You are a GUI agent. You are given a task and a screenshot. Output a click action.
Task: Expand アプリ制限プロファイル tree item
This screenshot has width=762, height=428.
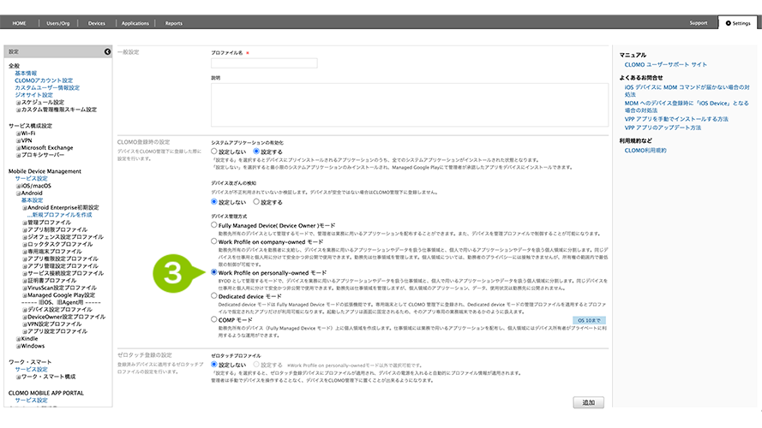[25, 230]
